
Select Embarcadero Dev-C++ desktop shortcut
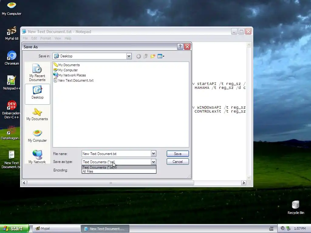[11, 110]
